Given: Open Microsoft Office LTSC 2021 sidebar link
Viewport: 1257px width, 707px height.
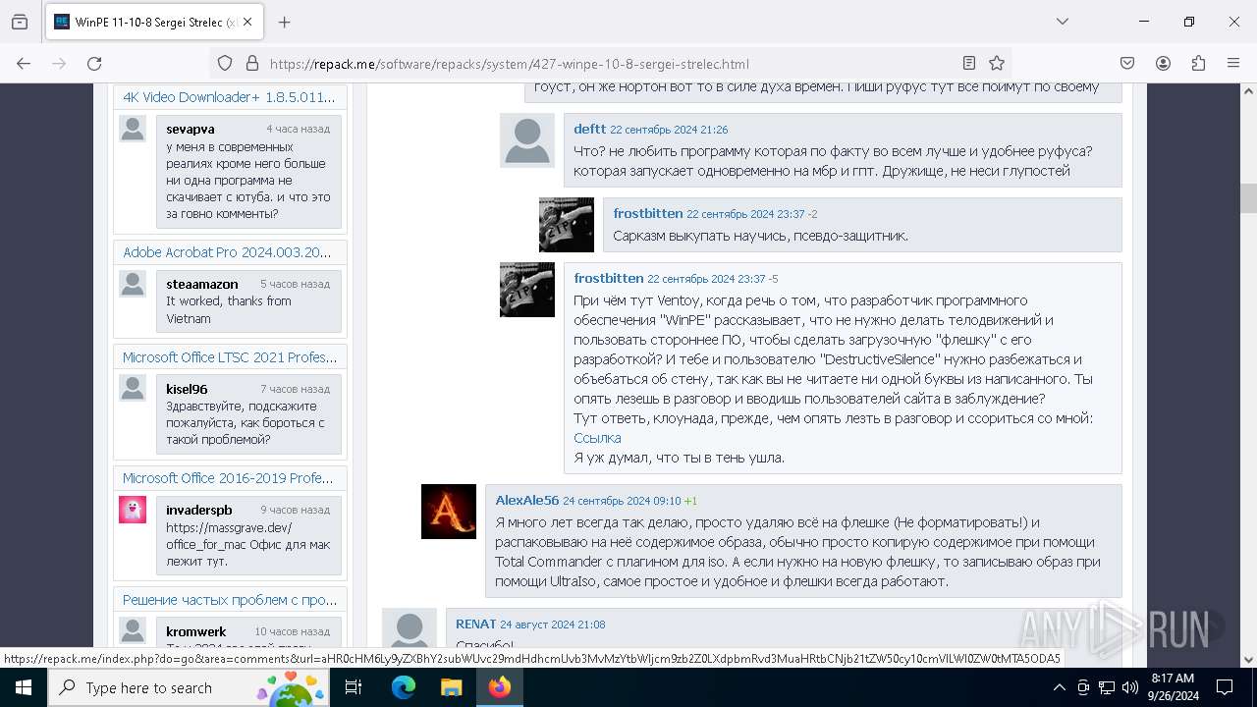Looking at the screenshot, I should (230, 357).
